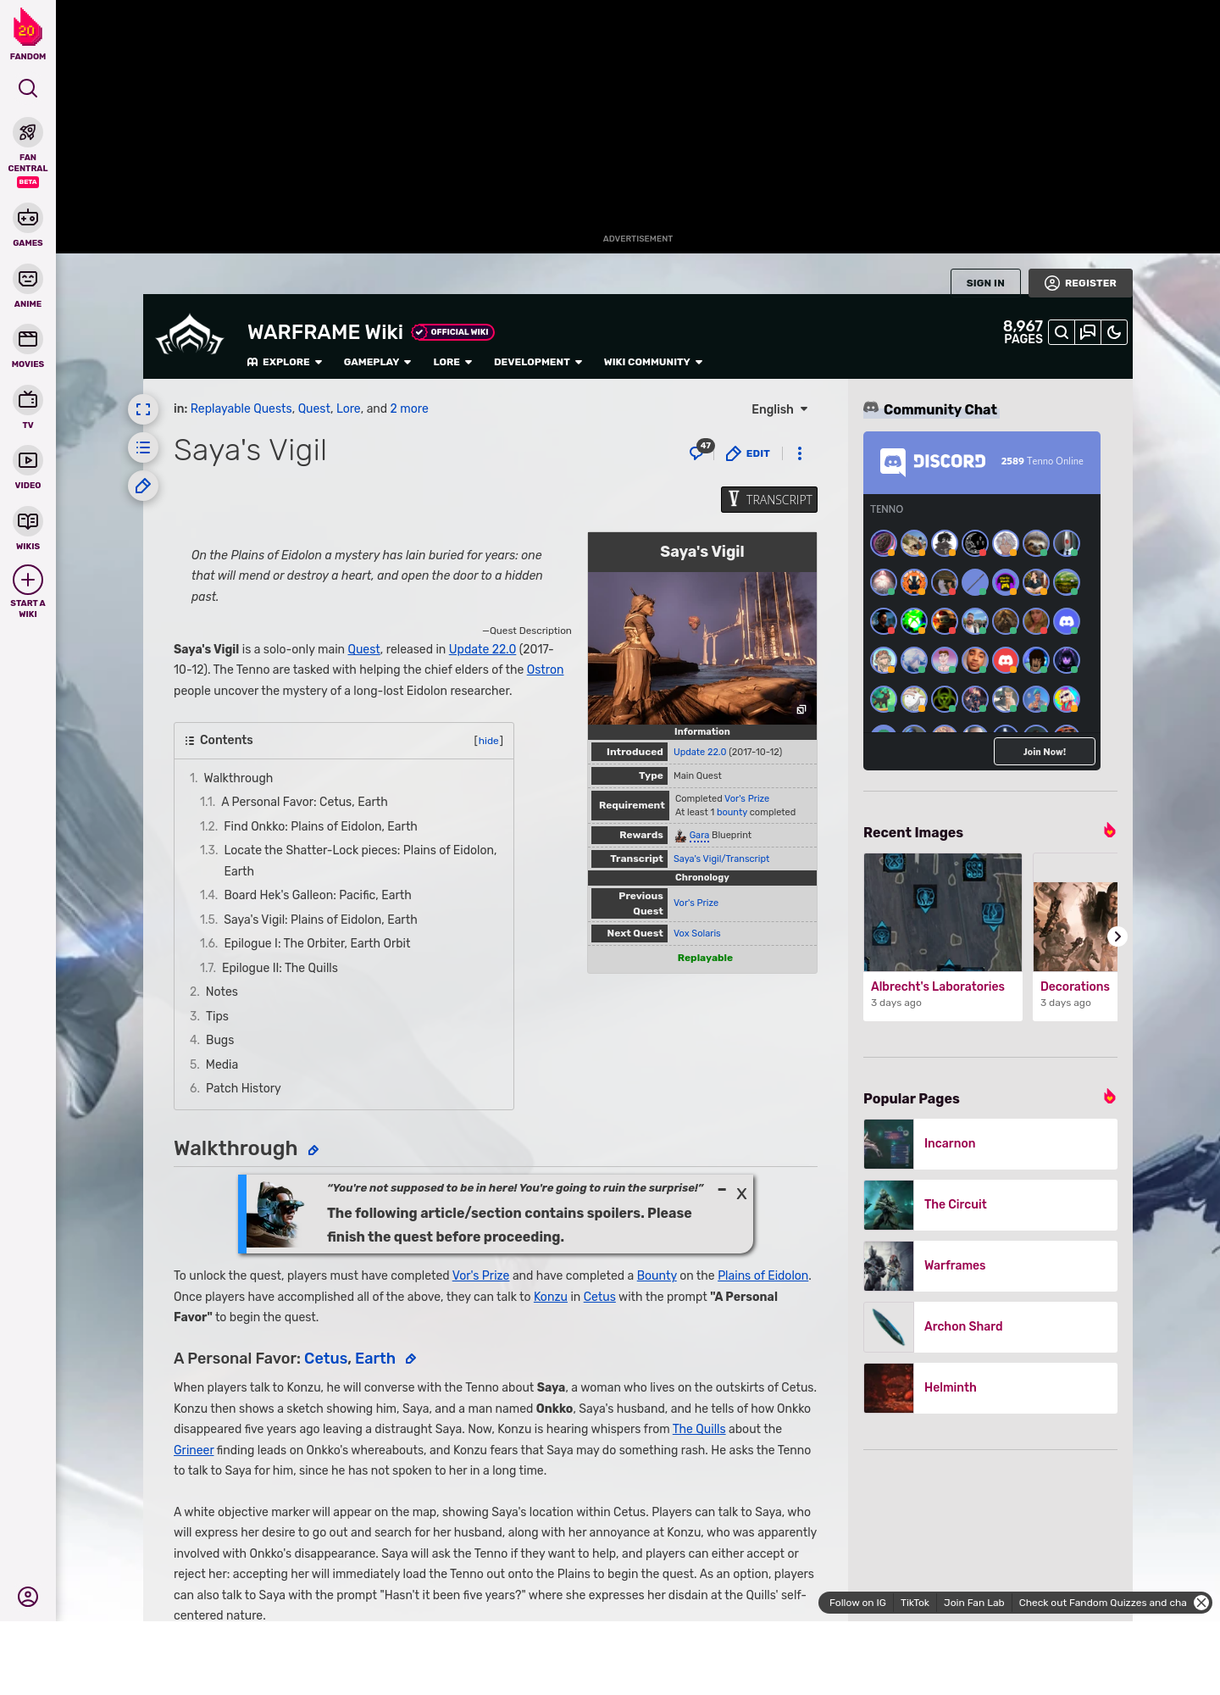1220x1695 pixels.
Task: Open the Plains of Eidolon link
Action: pos(762,1275)
